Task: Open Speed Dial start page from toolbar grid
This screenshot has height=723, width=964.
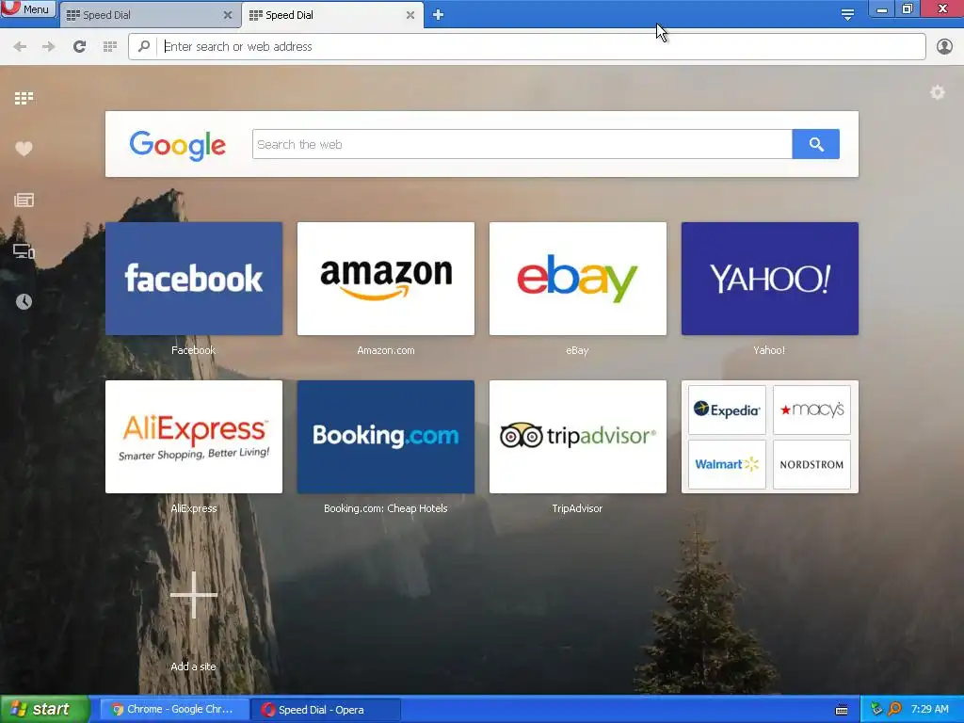Action: (x=110, y=47)
